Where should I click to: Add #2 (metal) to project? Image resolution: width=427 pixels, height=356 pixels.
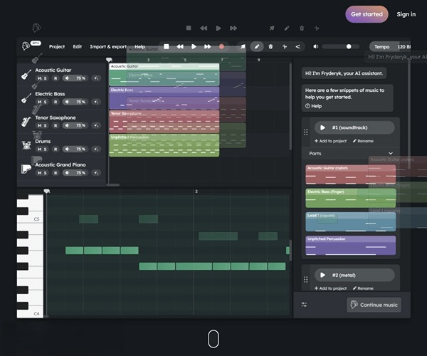point(331,288)
